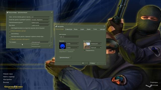161x90 pixels.
Task: Close the 'Настройки' settings window
Action: click(x=104, y=26)
